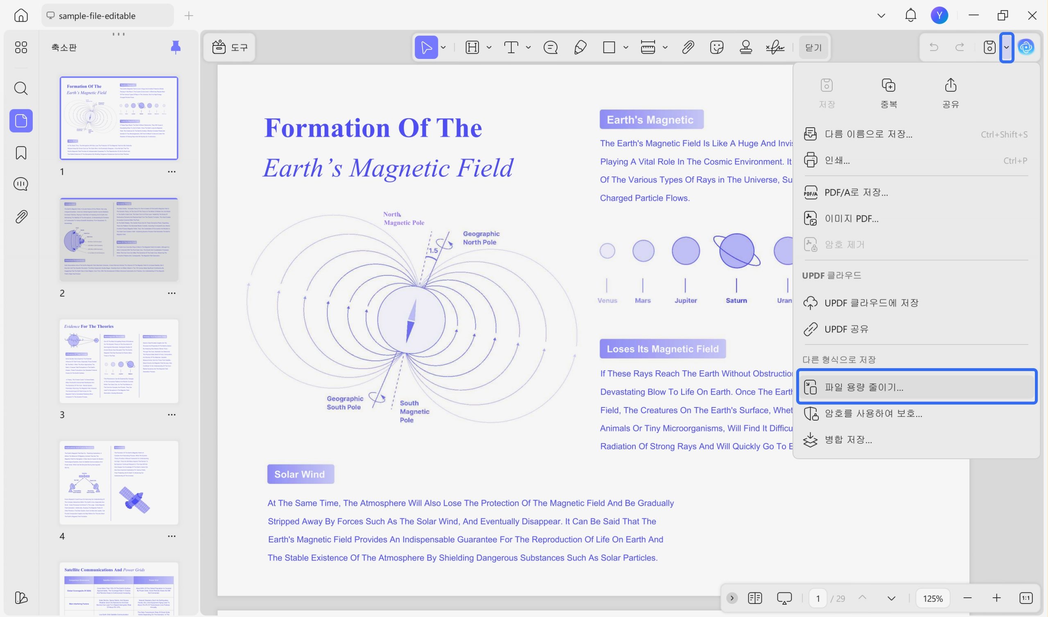Go to the Home icon
The image size is (1048, 617).
[x=21, y=16]
